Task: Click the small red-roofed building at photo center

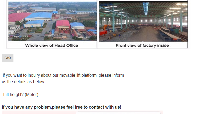Action: 63,25
